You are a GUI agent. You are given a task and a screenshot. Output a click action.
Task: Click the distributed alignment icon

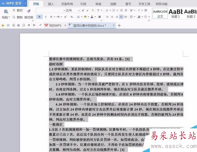coord(126,17)
